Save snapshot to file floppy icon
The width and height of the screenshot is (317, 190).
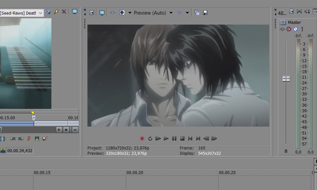(x=205, y=13)
